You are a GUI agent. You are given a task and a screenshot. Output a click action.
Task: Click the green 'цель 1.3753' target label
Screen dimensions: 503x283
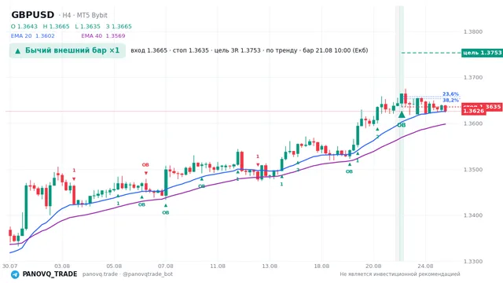pyautogui.click(x=482, y=53)
